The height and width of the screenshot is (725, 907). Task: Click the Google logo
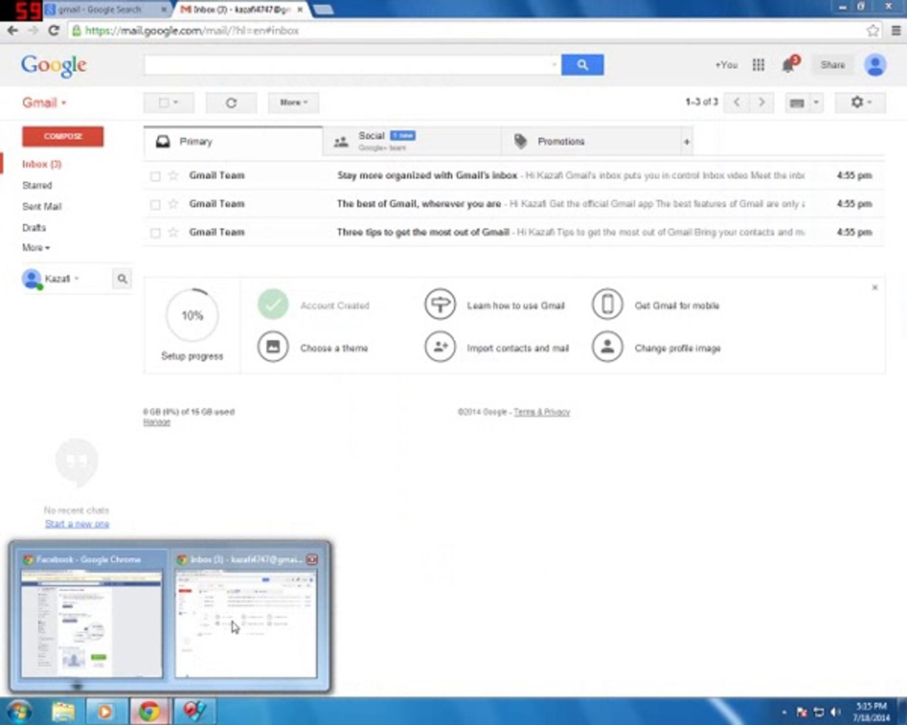(54, 64)
